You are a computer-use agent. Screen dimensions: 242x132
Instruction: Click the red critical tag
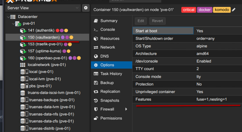[189, 10]
